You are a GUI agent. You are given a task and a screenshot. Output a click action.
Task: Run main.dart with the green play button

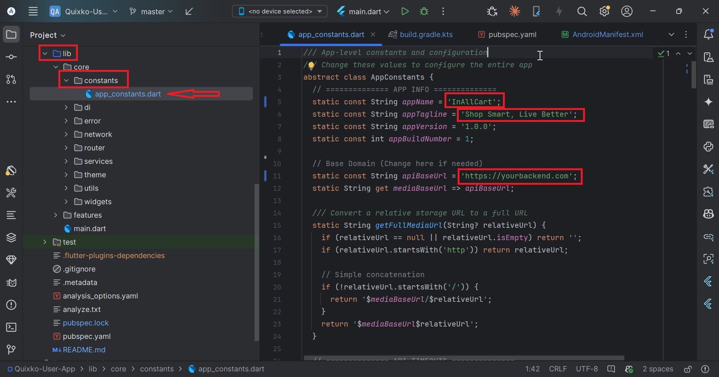[x=405, y=11]
